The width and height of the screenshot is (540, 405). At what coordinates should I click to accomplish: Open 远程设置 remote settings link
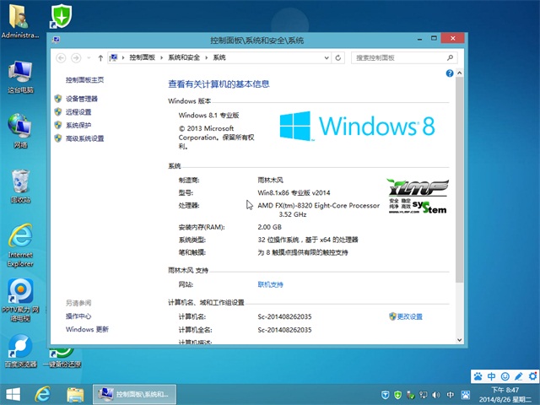[78, 112]
